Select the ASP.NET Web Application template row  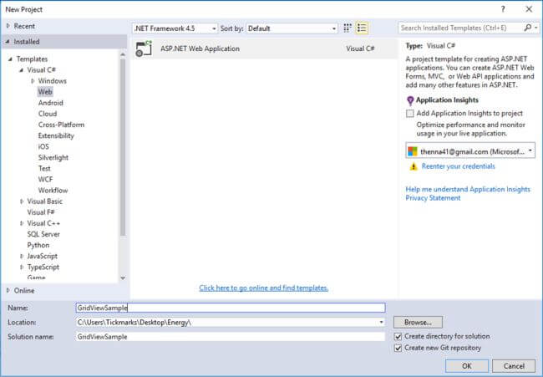[264, 48]
